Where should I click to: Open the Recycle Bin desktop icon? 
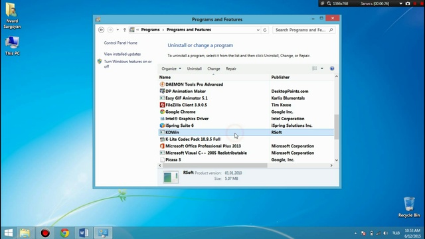409,207
